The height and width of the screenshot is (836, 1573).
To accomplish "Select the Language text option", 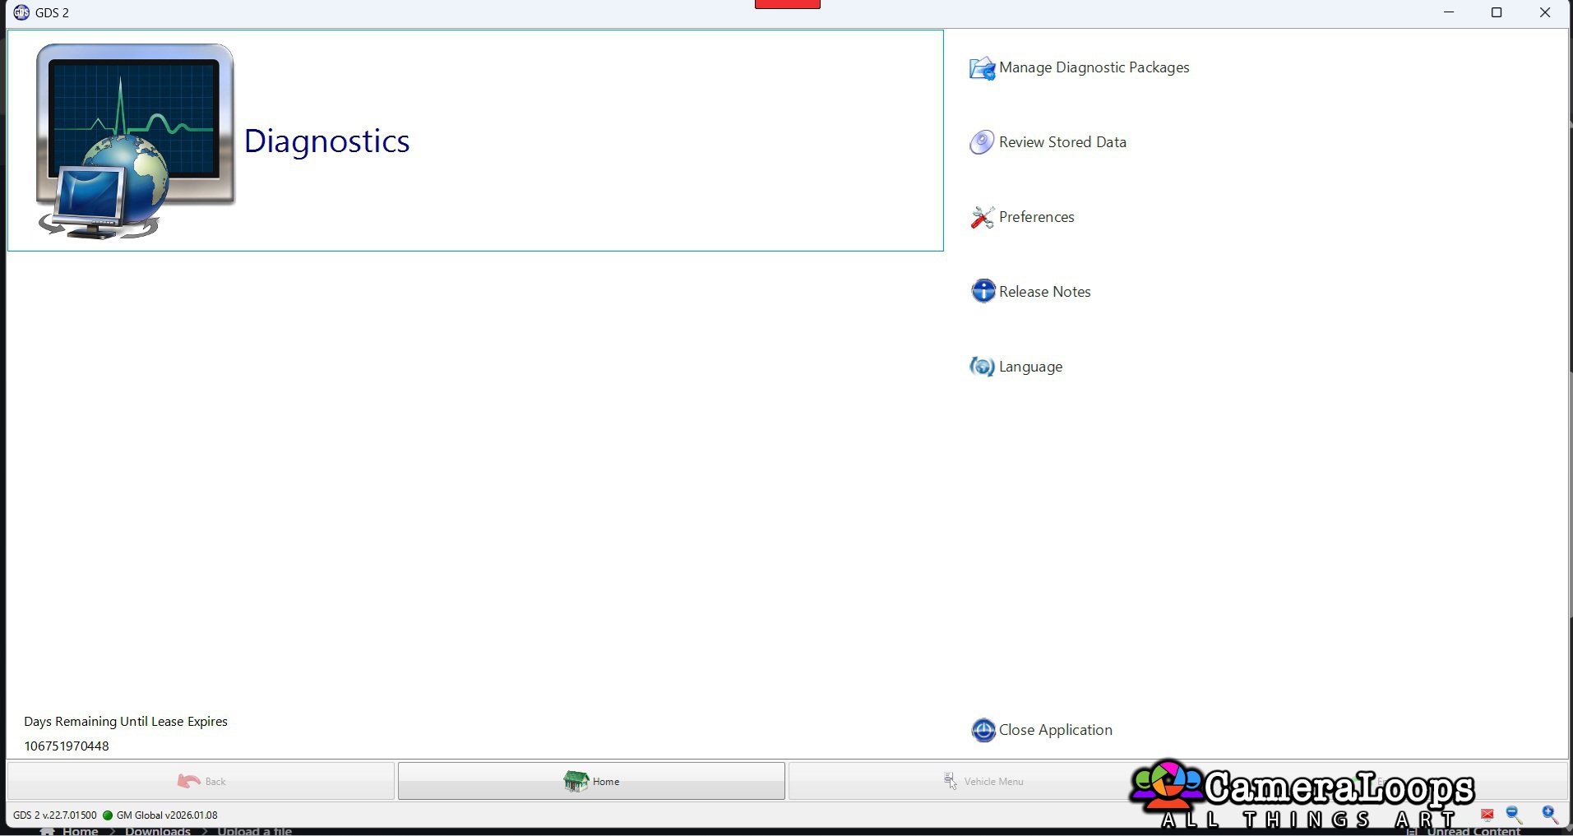I will coord(1030,367).
